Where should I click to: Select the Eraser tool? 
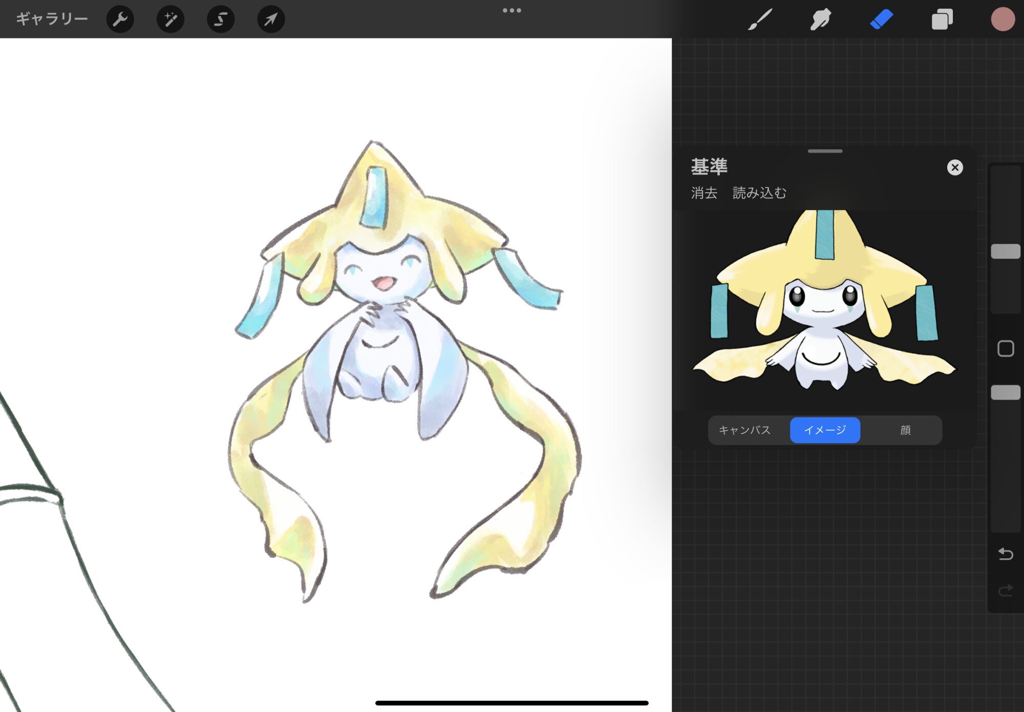pyautogui.click(x=881, y=19)
